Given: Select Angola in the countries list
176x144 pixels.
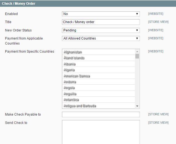Looking at the screenshot, I should [98, 88].
